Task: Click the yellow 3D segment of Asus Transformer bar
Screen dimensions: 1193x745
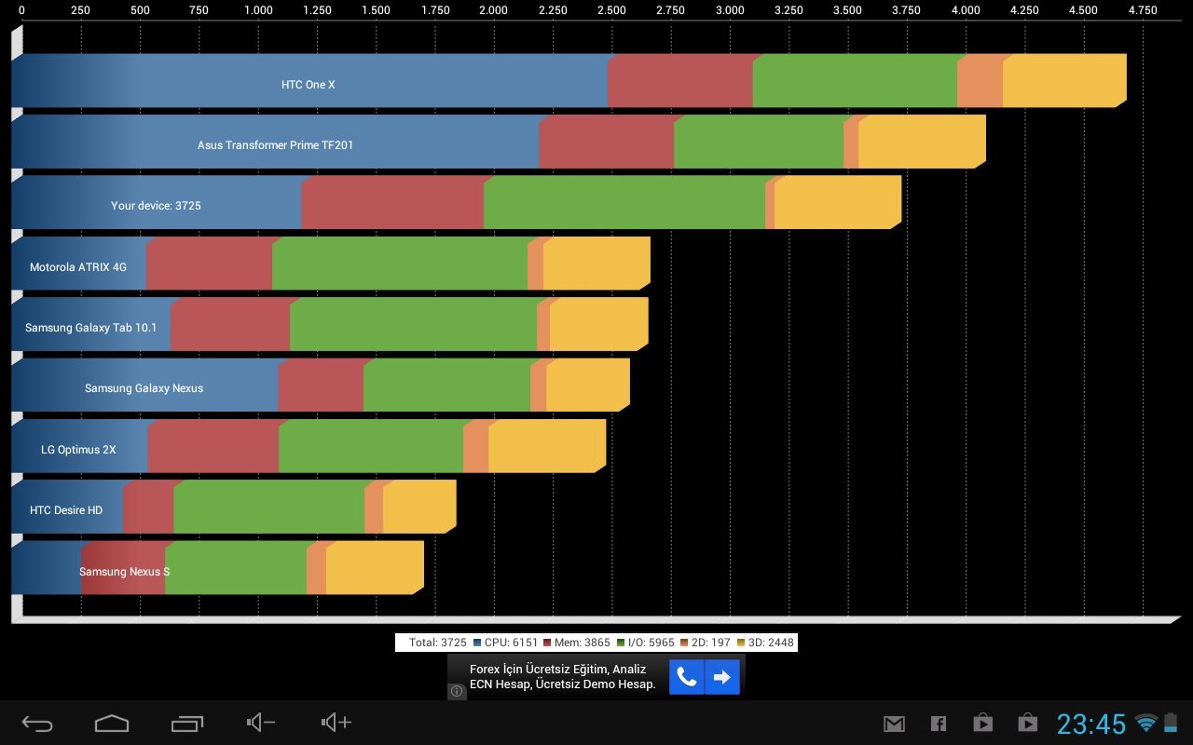Action: (x=922, y=142)
